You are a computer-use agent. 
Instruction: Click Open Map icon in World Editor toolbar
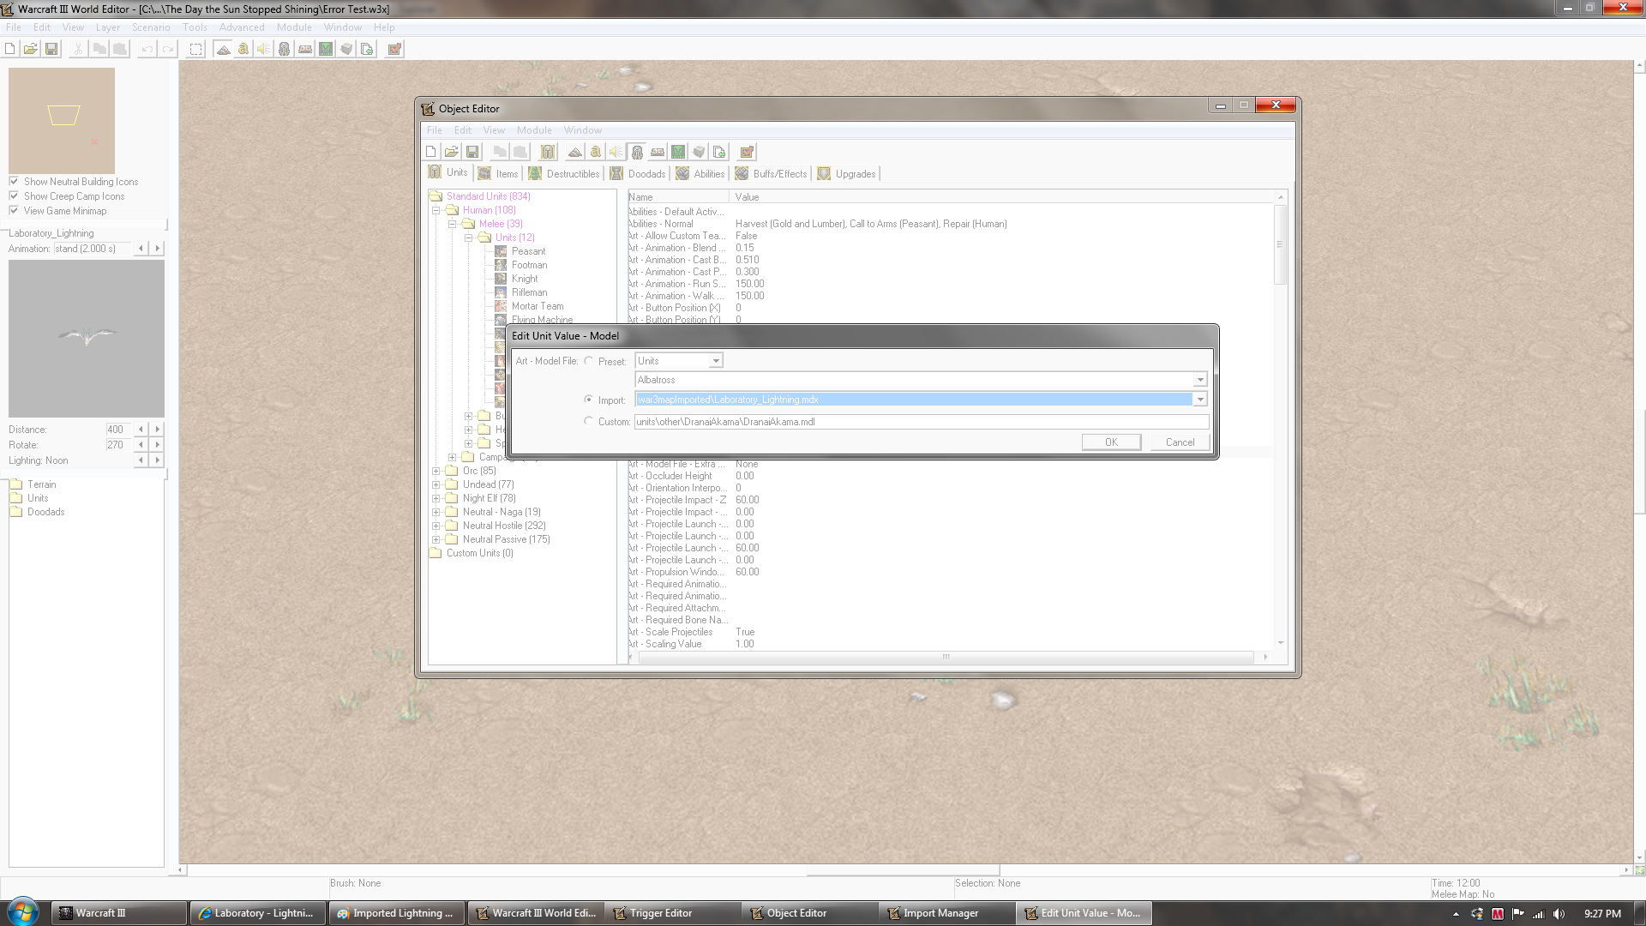coord(31,49)
